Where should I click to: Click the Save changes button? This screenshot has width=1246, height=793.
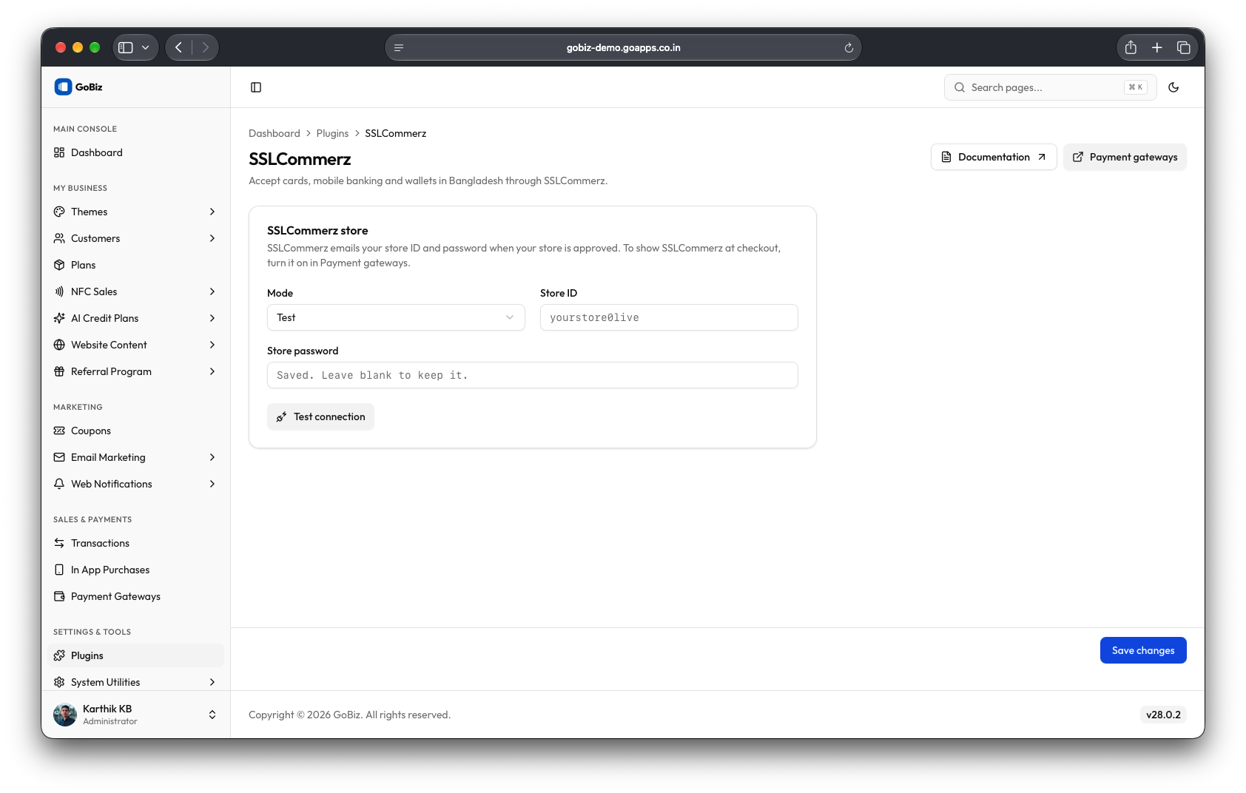point(1143,650)
